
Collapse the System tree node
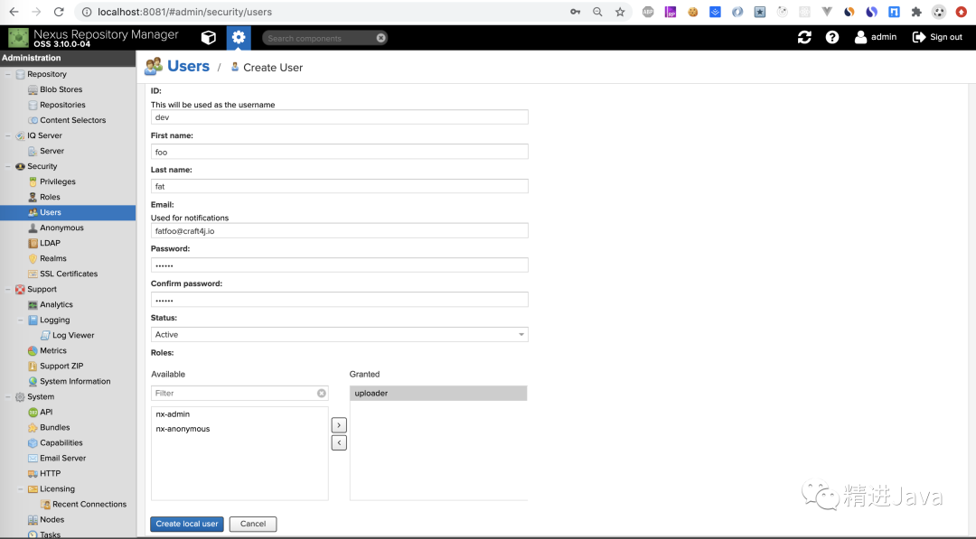7,396
